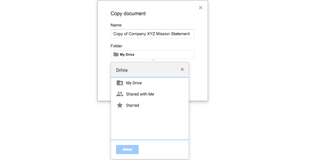Close the Copy document dialog

tap(200, 8)
